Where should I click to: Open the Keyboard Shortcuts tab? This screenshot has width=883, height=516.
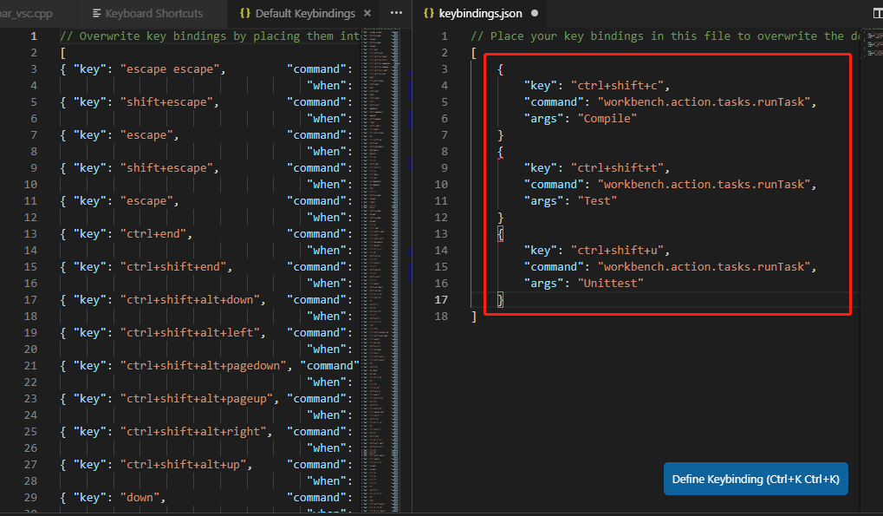click(147, 13)
